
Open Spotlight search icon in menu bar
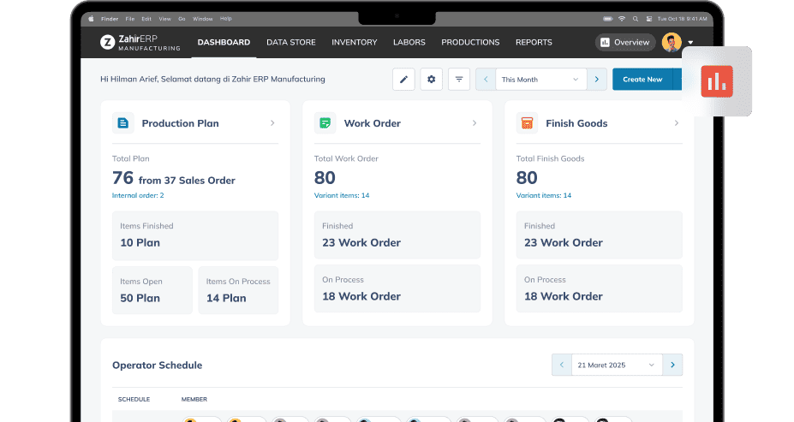tap(636, 19)
